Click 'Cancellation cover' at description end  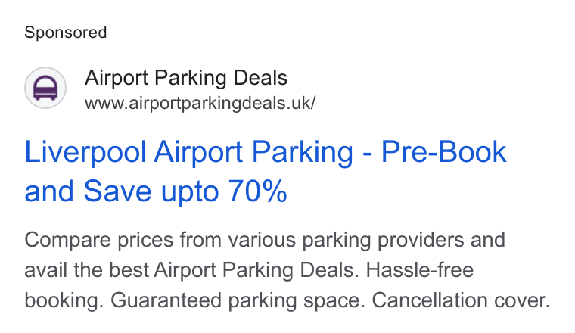coord(461,300)
